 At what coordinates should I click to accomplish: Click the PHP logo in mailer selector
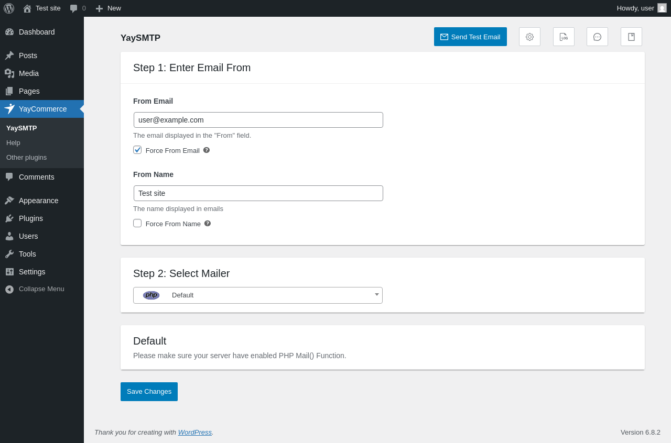pos(151,295)
